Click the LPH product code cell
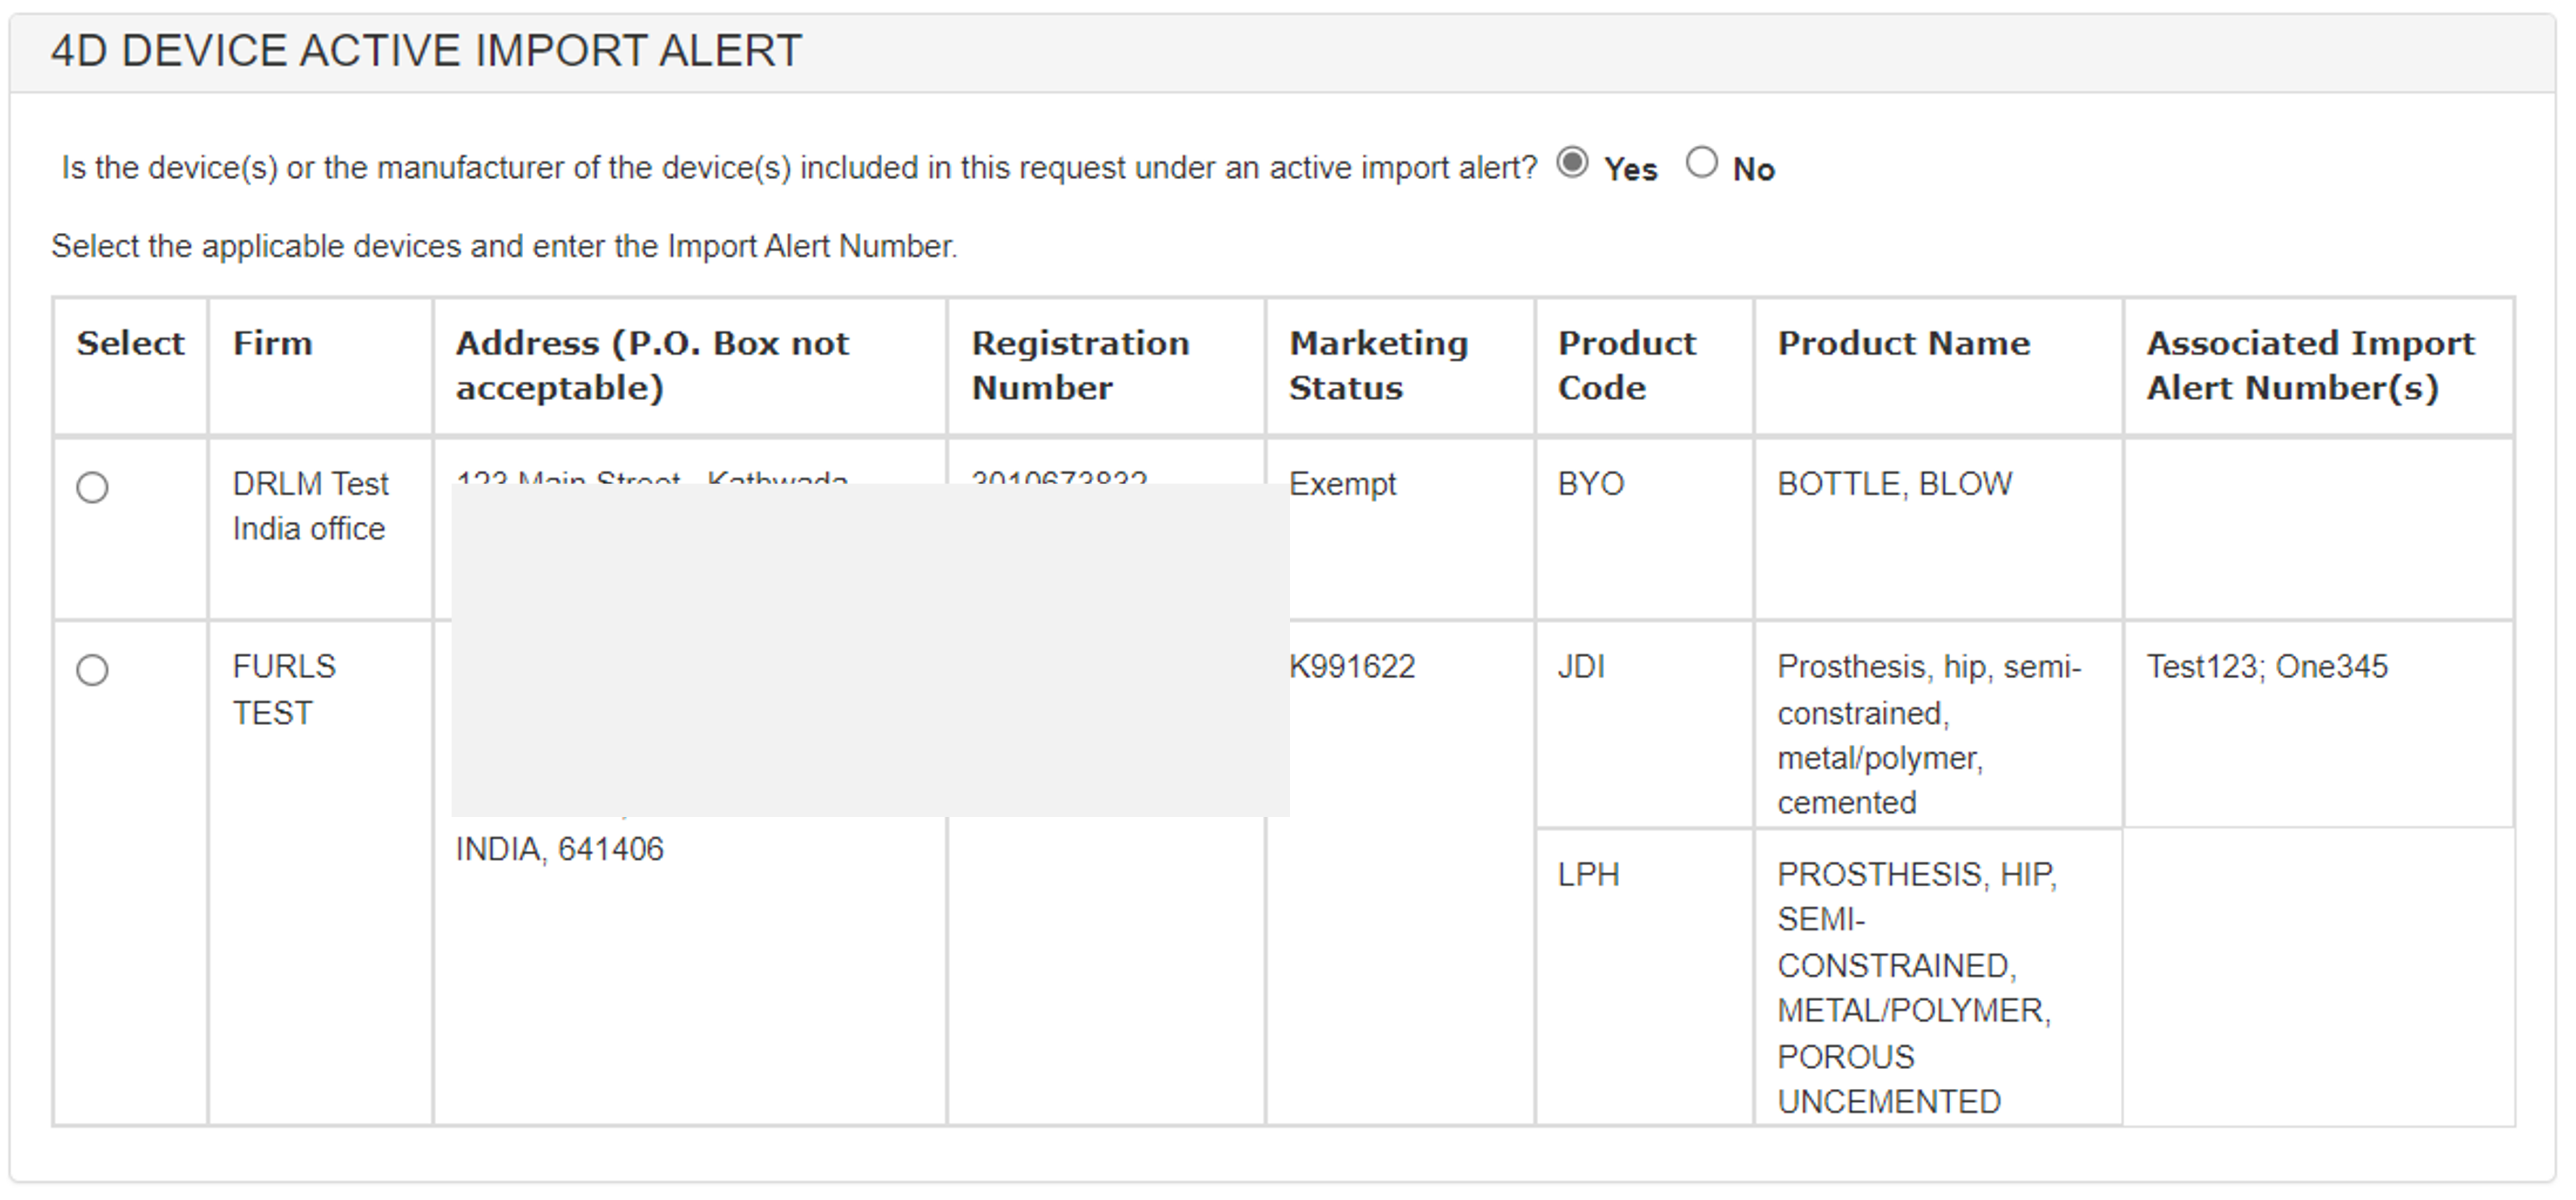Screen dimensions: 2576x1200 [1588, 875]
